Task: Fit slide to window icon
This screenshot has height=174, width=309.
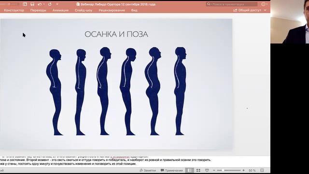Action: point(262,170)
